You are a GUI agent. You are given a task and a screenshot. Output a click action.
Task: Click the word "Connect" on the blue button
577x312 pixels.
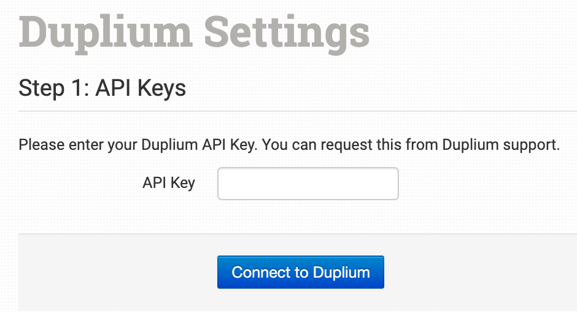tap(270, 272)
